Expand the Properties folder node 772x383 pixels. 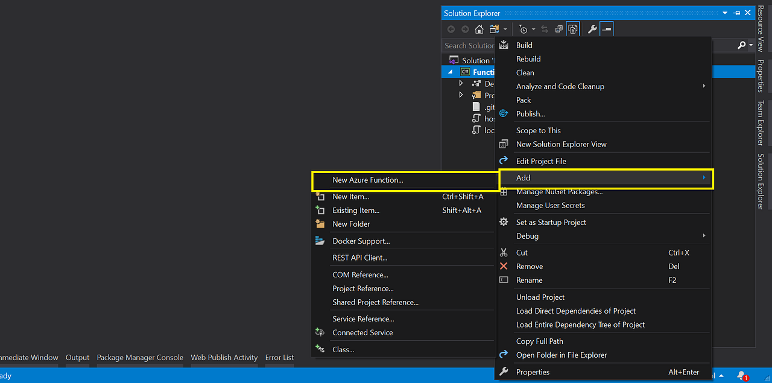tap(461, 95)
